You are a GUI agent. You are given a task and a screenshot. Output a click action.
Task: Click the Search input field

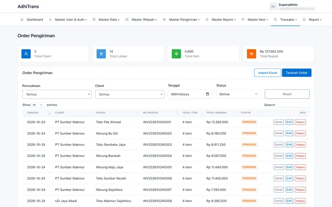[x=293, y=105]
